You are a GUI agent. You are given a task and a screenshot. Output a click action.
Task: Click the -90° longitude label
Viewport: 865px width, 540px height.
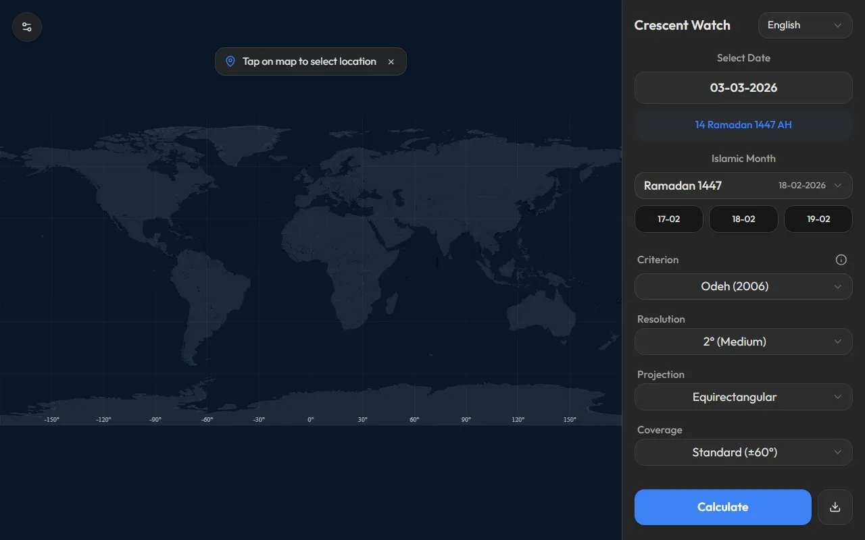(155, 420)
